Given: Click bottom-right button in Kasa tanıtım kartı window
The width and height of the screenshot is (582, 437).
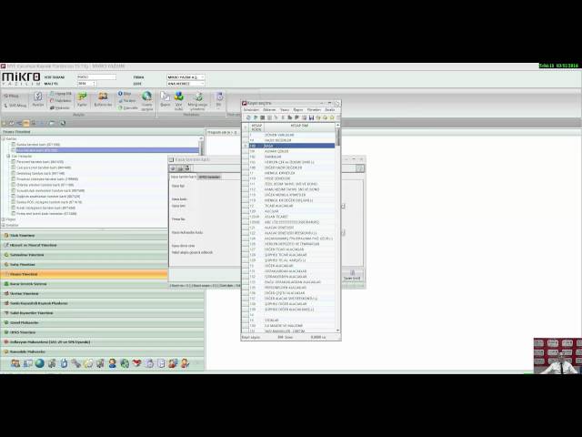Looking at the screenshot, I should point(352,275).
